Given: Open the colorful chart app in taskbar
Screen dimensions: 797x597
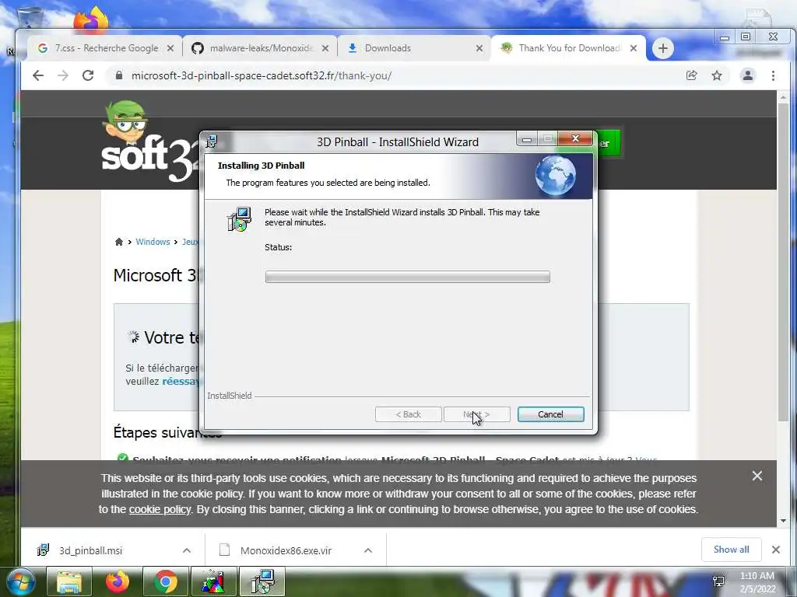Looking at the screenshot, I should coord(213,581).
